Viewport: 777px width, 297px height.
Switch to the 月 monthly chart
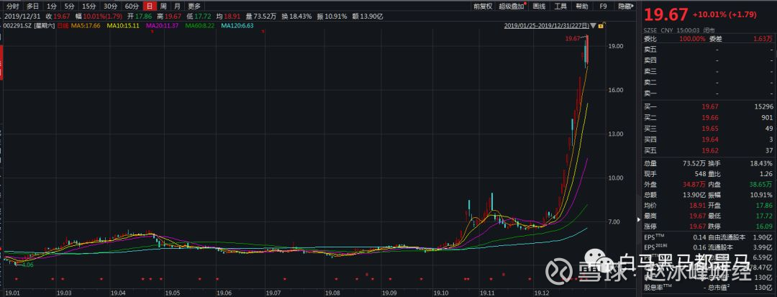178,6
